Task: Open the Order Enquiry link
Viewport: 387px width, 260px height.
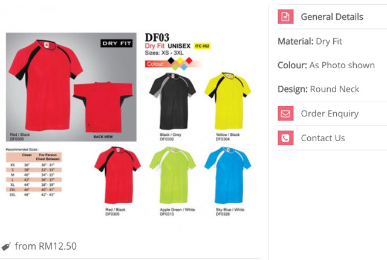Action: coord(330,113)
